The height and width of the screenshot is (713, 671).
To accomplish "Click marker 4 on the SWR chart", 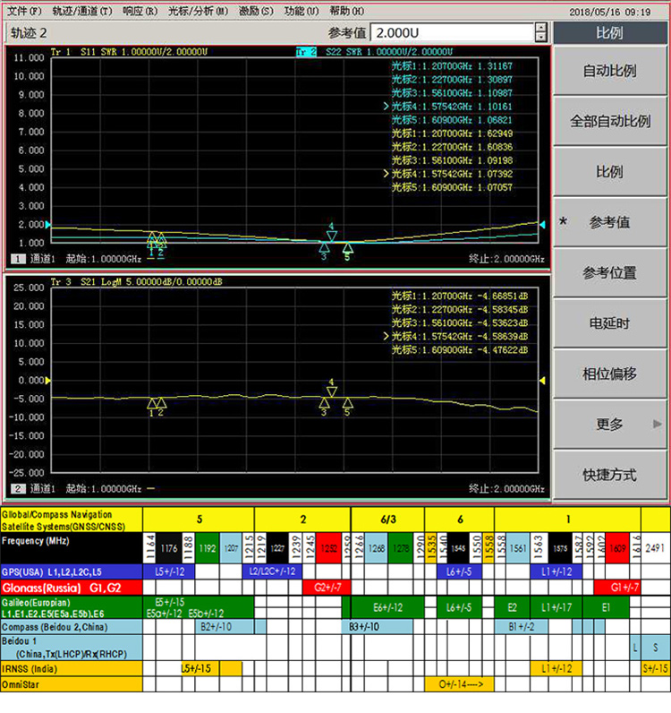I will (x=331, y=236).
